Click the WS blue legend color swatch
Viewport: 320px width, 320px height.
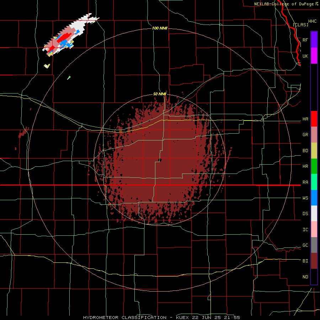coord(314,198)
